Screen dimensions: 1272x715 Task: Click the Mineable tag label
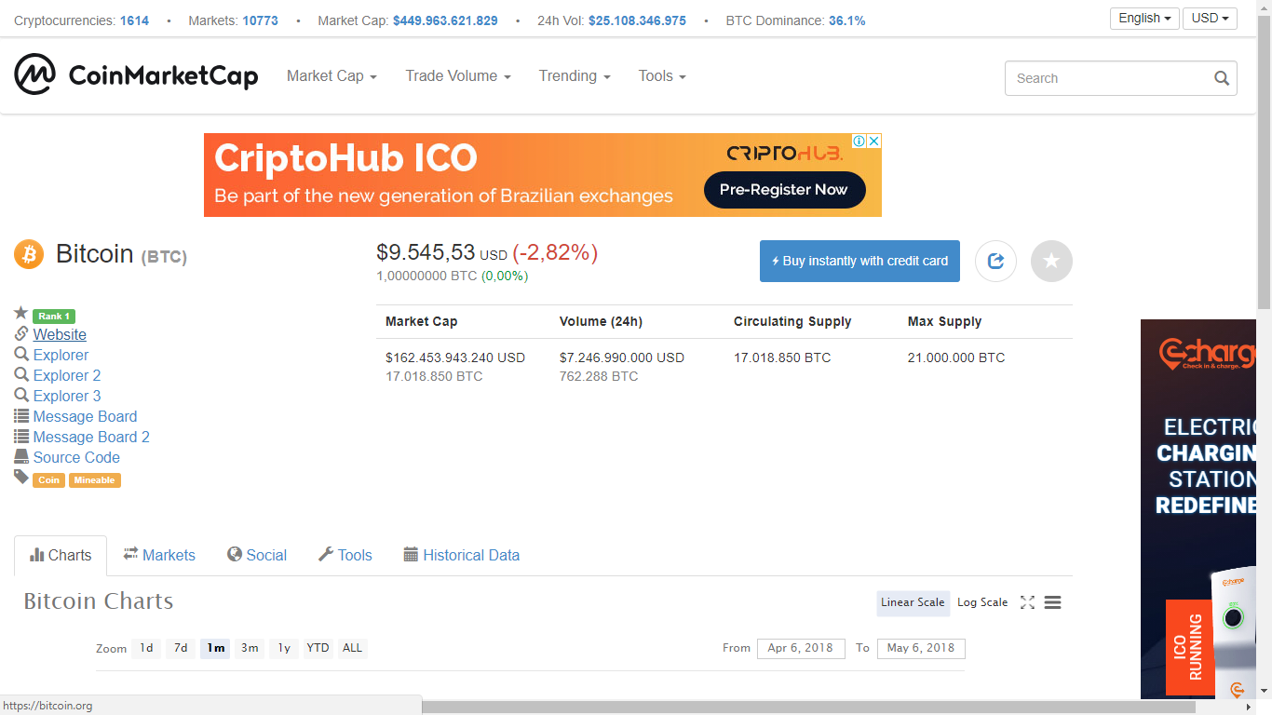[x=95, y=480]
